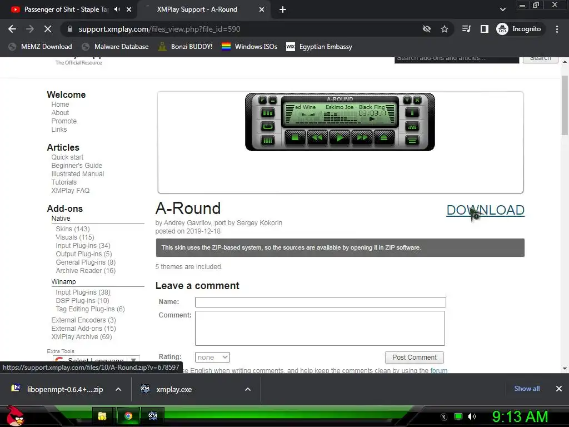Browse Visuals (115) add-ons
Image resolution: width=569 pixels, height=427 pixels.
tap(75, 237)
